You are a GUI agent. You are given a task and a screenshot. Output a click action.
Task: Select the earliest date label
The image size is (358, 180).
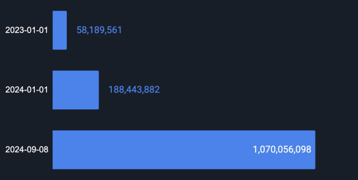(x=27, y=30)
